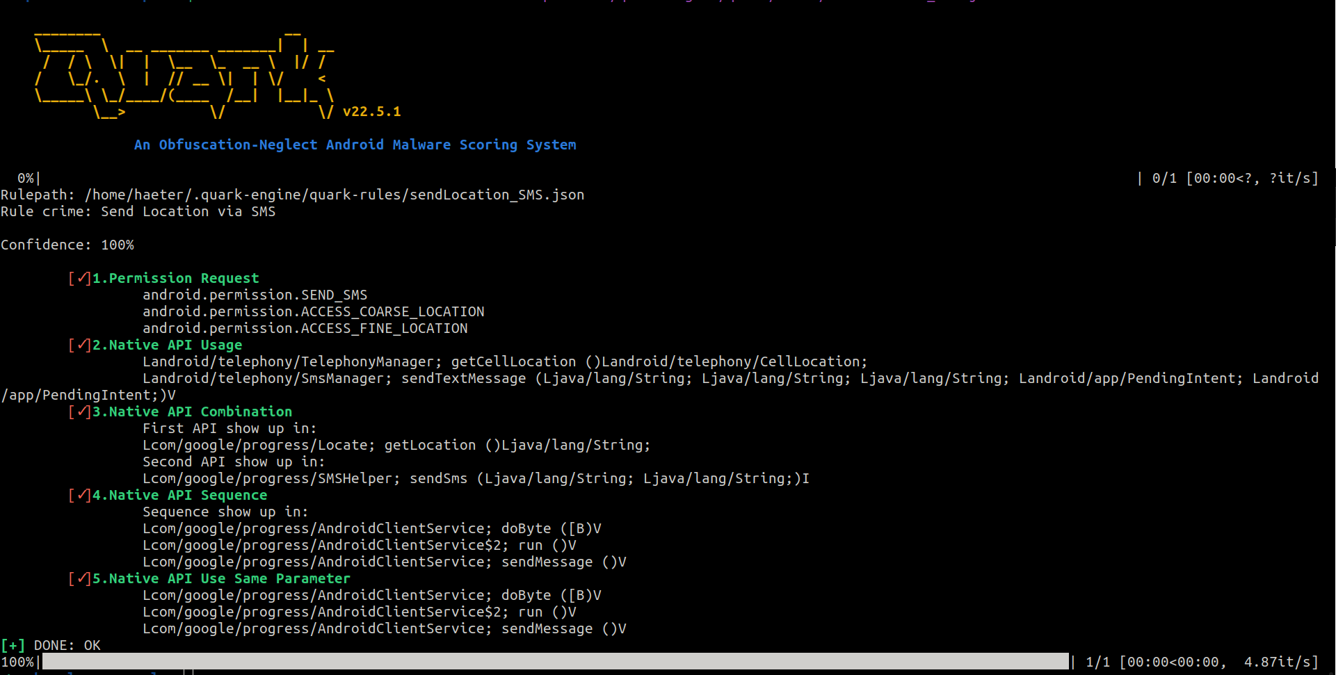Click doByte line under Use Same Parameter
Image resolution: width=1336 pixels, height=675 pixels.
click(x=372, y=595)
